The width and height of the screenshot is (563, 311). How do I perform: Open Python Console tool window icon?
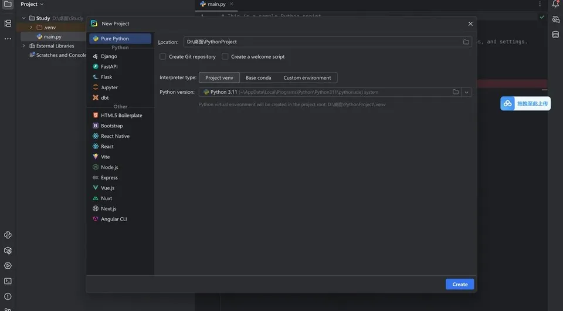point(8,235)
